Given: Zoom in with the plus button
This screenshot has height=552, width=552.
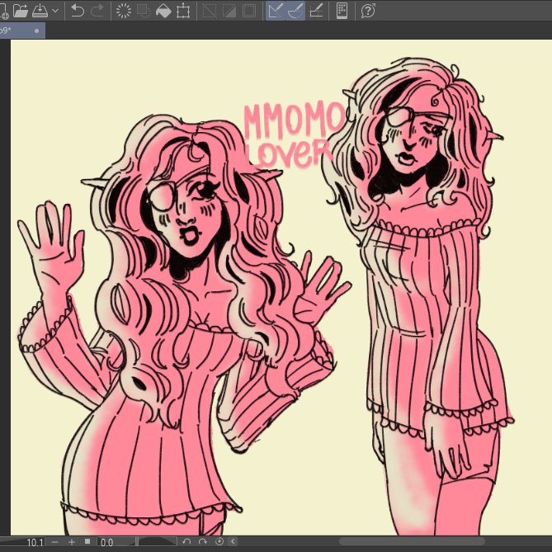Looking at the screenshot, I should (72, 542).
